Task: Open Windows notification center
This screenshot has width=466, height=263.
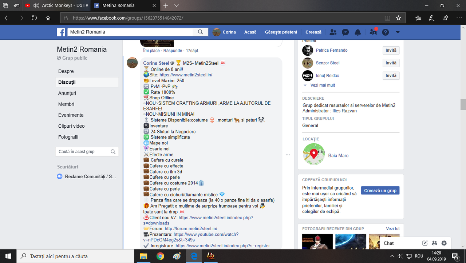Action: pyautogui.click(x=455, y=256)
